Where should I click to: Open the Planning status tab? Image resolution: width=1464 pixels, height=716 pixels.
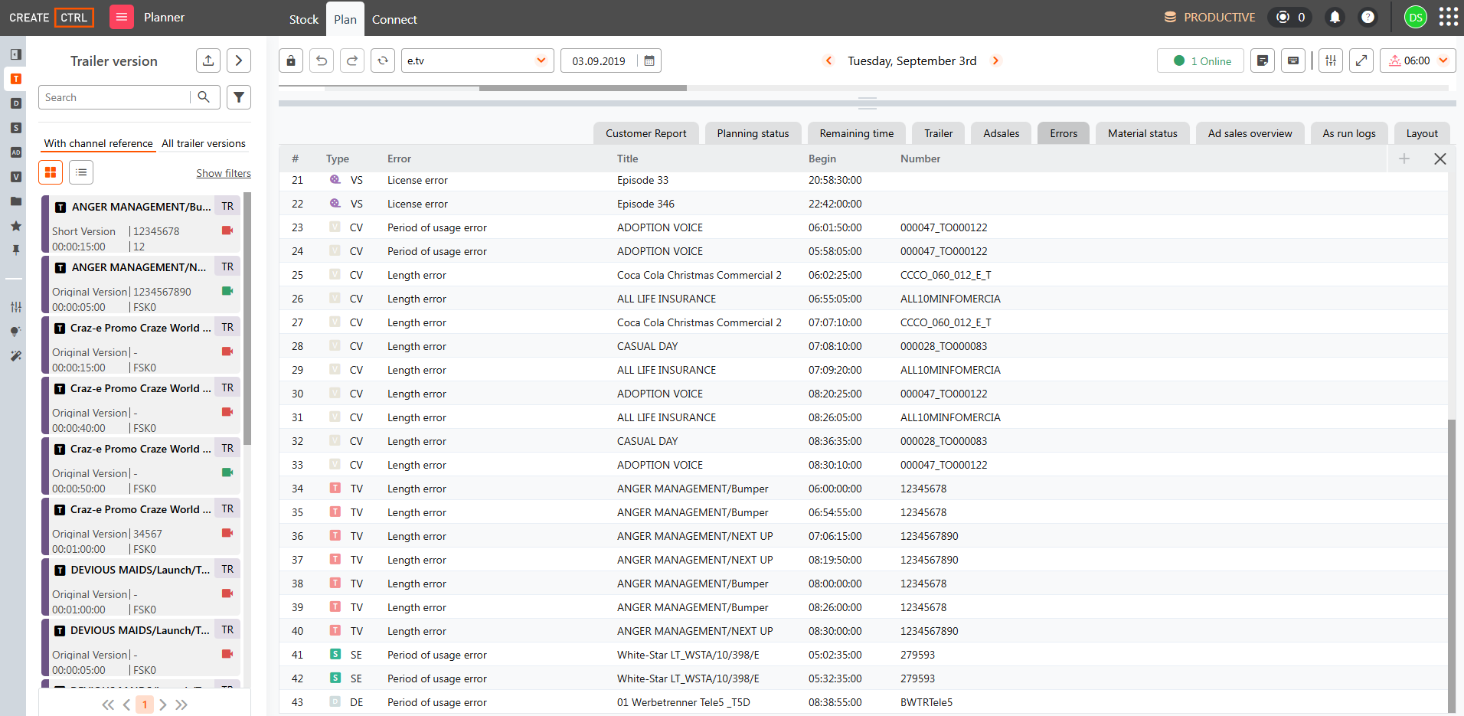753,133
